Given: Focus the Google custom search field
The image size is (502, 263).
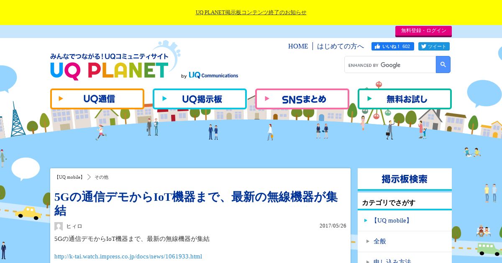Looking at the screenshot, I should coord(390,65).
